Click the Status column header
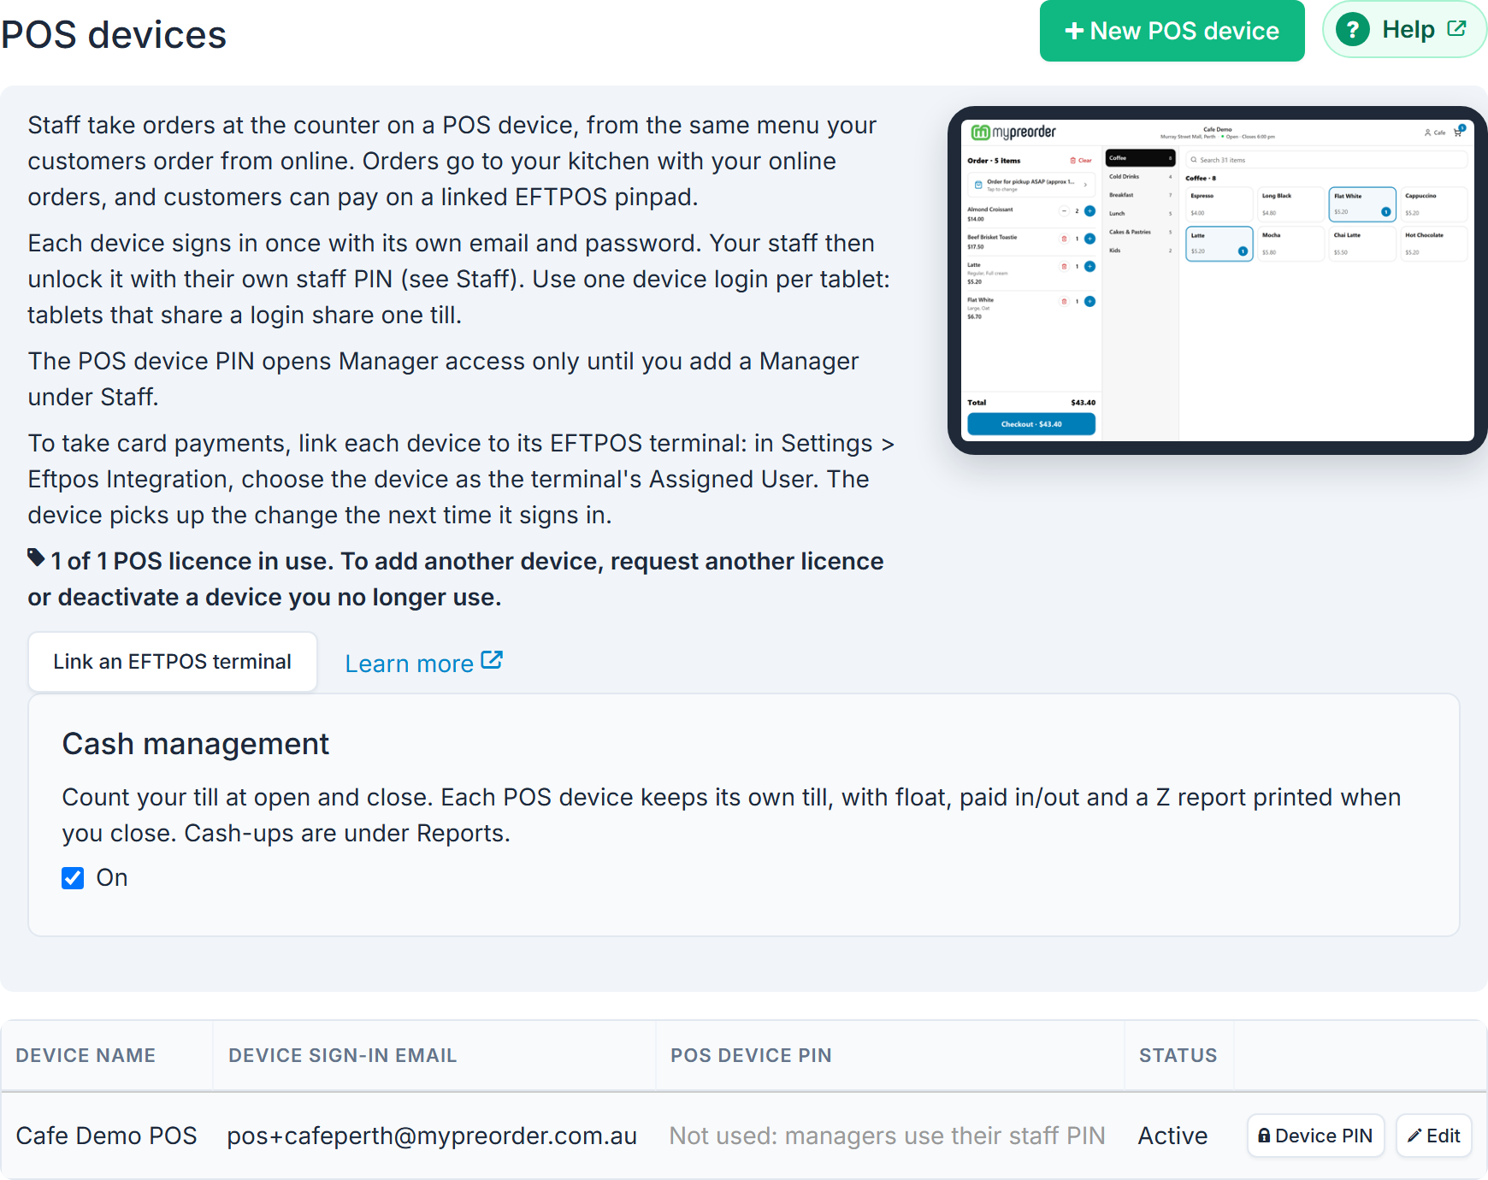This screenshot has width=1488, height=1180. click(1178, 1055)
